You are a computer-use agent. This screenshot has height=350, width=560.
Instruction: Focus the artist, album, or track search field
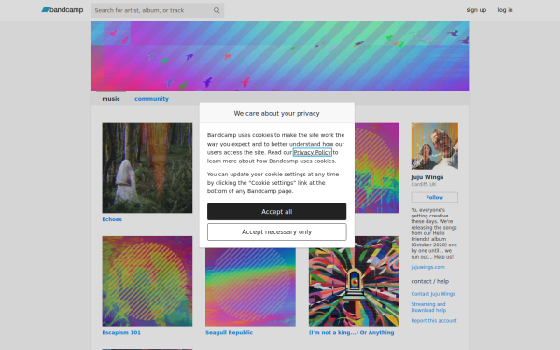pyautogui.click(x=157, y=10)
